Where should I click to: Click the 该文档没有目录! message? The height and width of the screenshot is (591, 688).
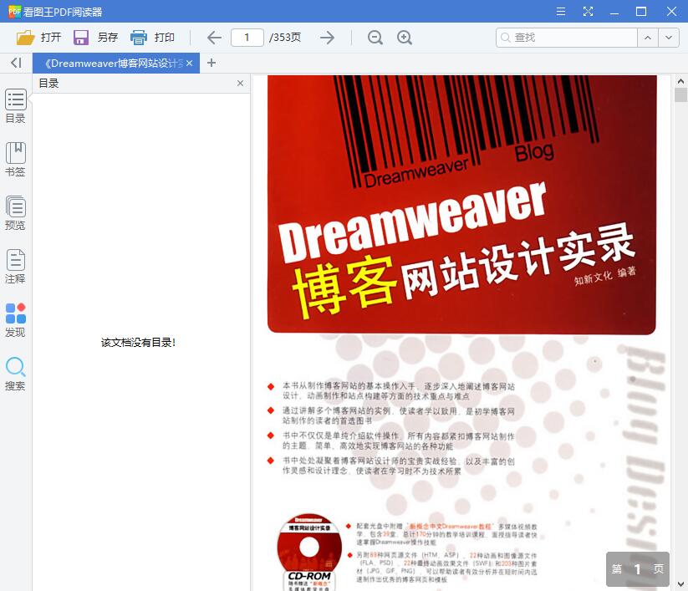138,342
